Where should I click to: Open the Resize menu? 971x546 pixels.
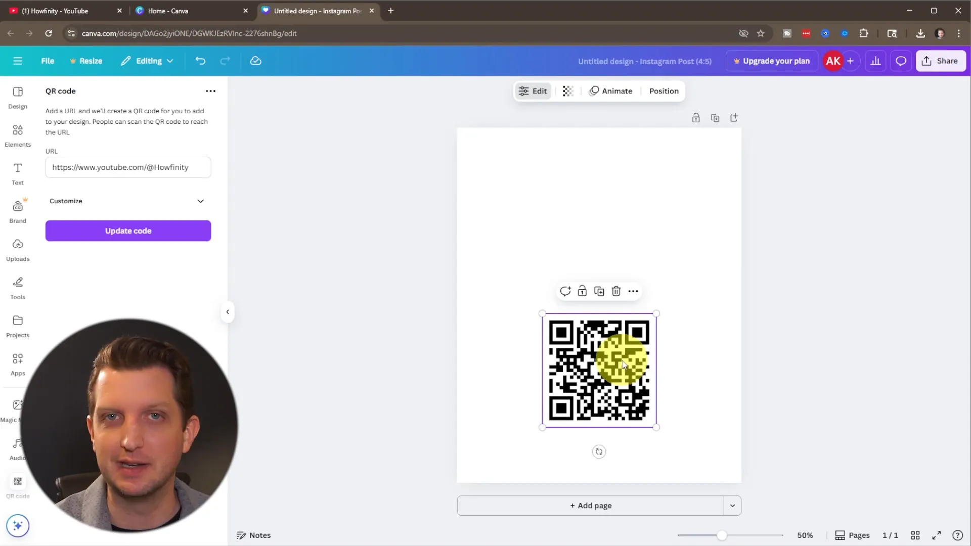pyautogui.click(x=86, y=61)
